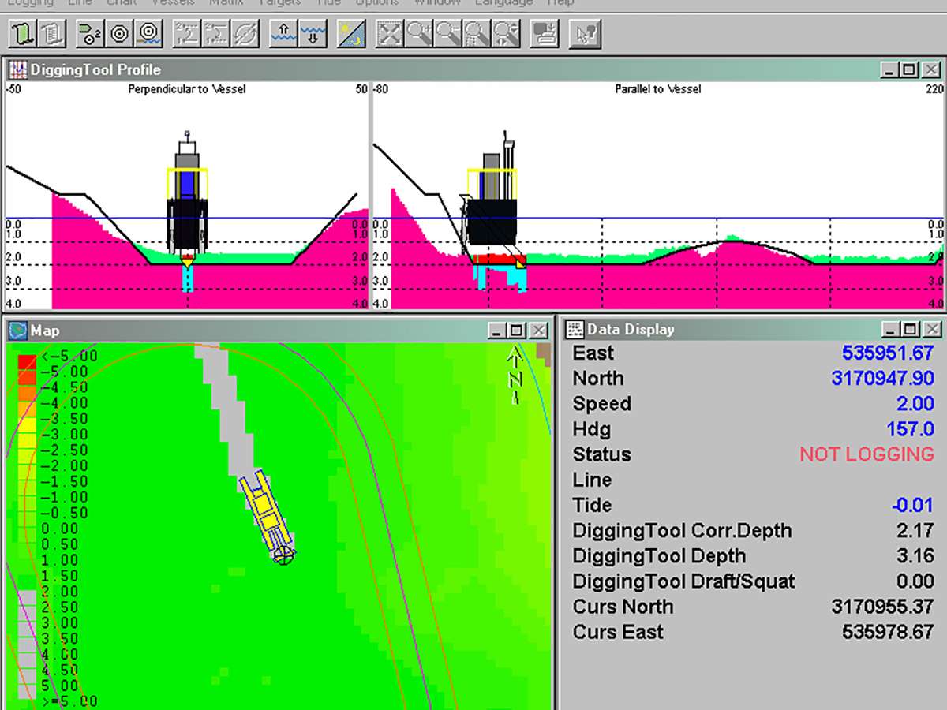The width and height of the screenshot is (947, 710).
Task: Click the Speed value 2.00
Action: point(915,403)
